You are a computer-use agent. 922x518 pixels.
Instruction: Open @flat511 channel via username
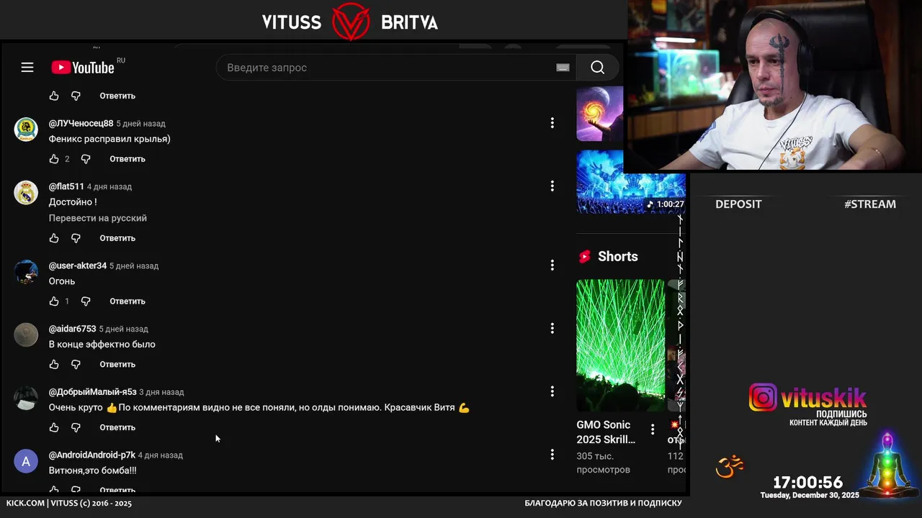pos(66,187)
